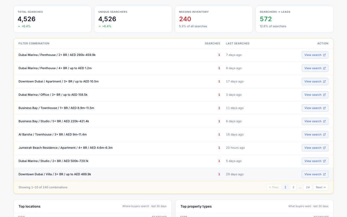This screenshot has width=347, height=217.
Task: Click '12.6% of searchers' text
Action: (273, 26)
